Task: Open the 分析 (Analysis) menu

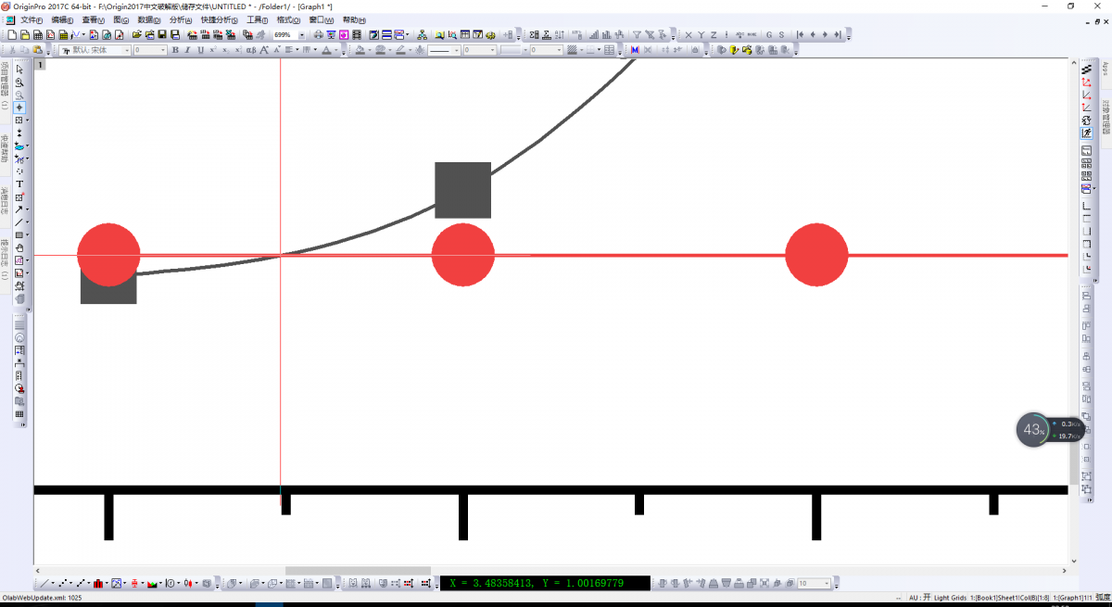Action: 181,19
